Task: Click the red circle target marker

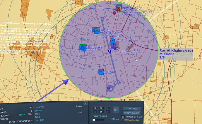Action: tap(114, 13)
